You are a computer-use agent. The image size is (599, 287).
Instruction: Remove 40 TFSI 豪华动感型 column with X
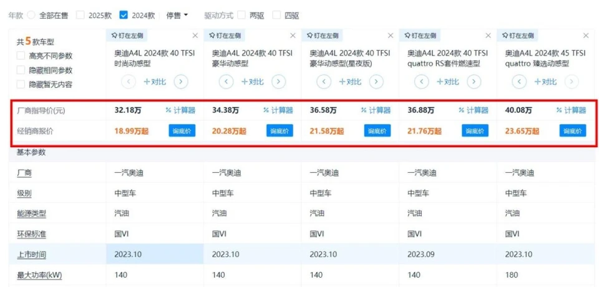click(293, 36)
